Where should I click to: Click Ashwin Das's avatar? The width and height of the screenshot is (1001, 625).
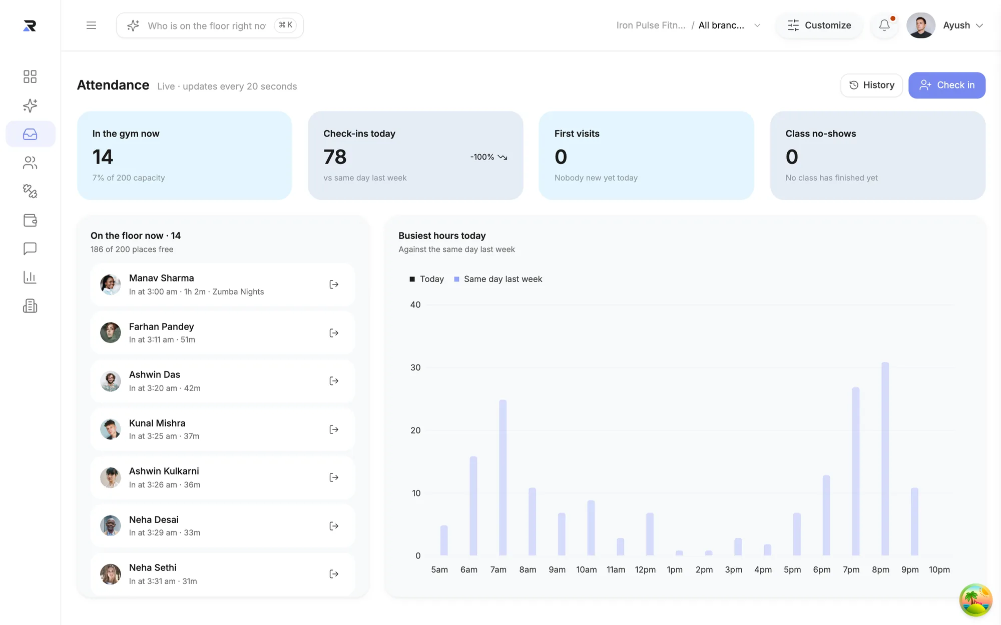click(x=110, y=381)
